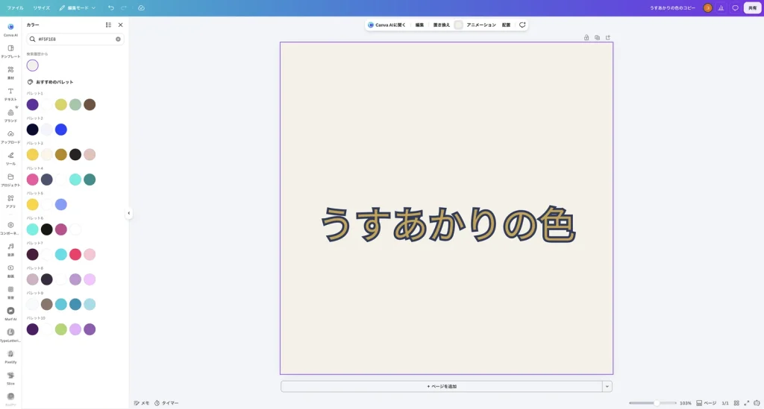Open the Slice app
The height and width of the screenshot is (409, 764).
10,378
